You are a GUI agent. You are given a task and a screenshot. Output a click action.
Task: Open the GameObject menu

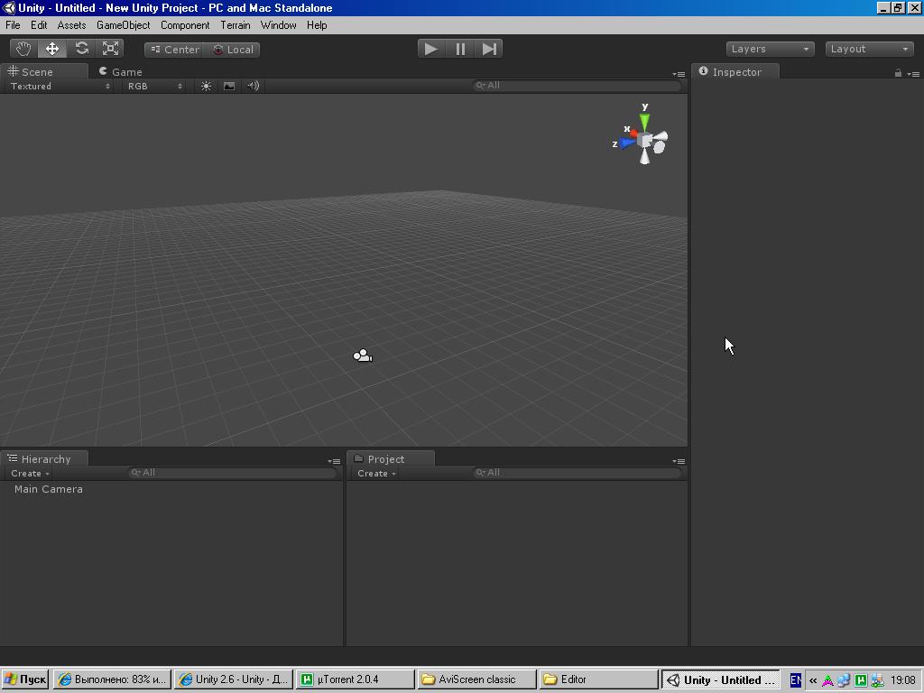[x=123, y=25]
